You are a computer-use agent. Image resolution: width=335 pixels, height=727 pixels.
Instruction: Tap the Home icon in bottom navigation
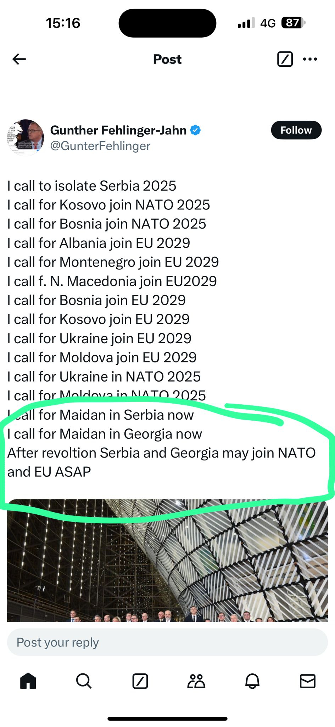(x=28, y=681)
